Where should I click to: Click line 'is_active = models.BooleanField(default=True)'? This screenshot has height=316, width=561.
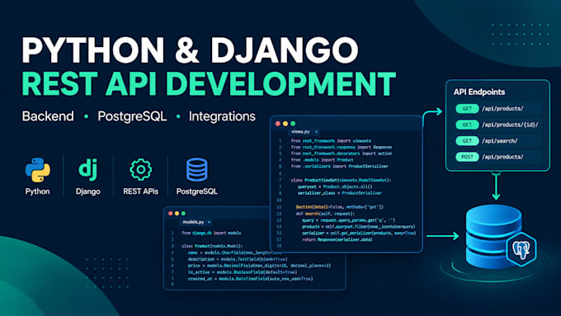pyautogui.click(x=243, y=272)
